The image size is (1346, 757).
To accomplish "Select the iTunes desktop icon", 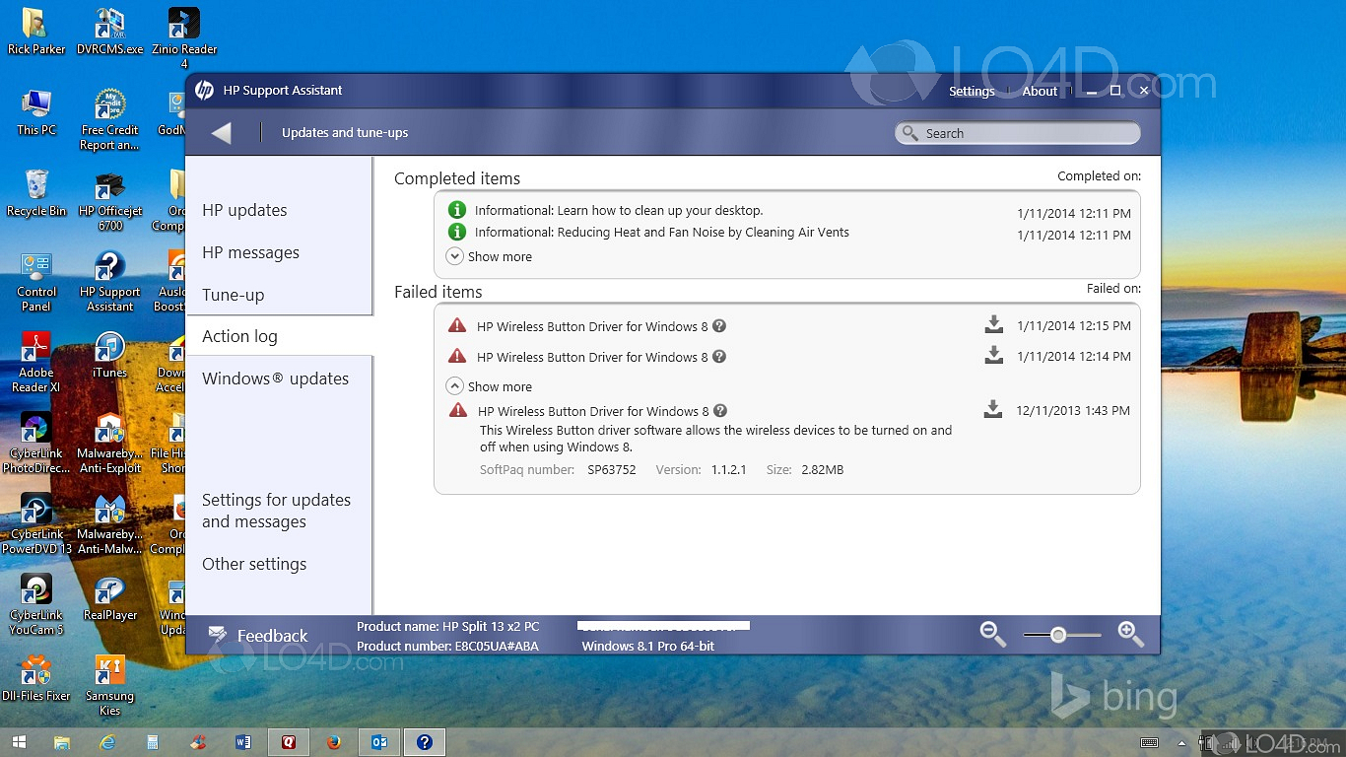I will click(109, 355).
